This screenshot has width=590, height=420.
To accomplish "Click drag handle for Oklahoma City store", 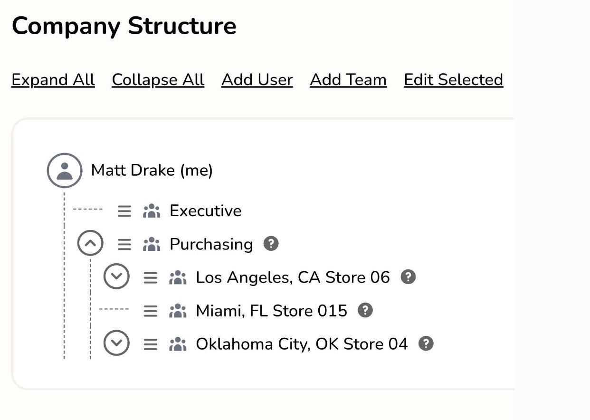I will coord(151,344).
